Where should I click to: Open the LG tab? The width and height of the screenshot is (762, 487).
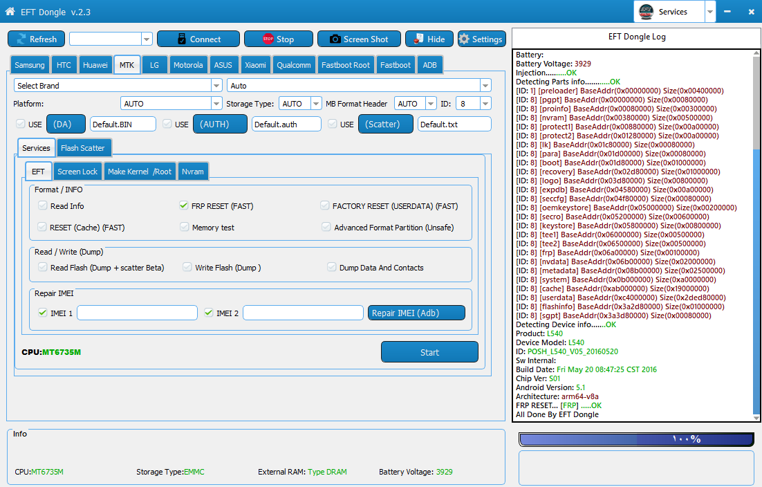154,65
